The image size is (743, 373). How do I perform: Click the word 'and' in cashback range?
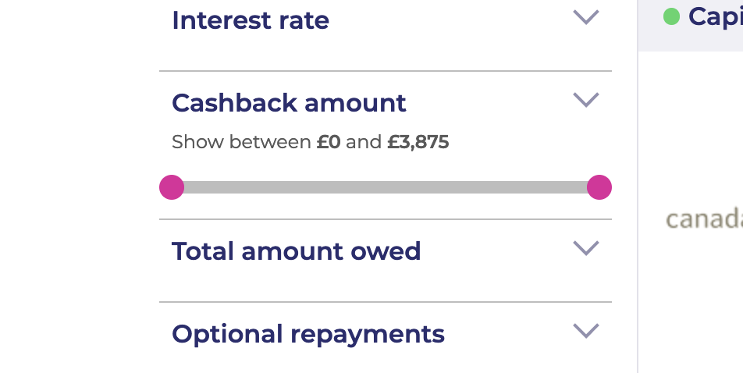click(x=364, y=142)
